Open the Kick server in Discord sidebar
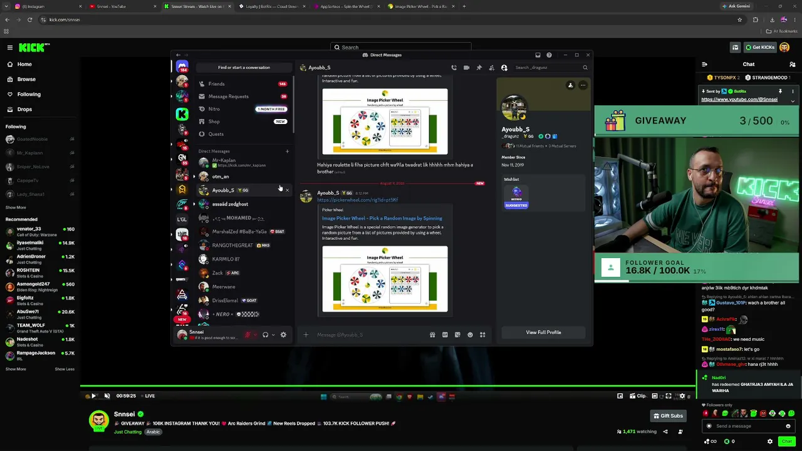Image resolution: width=802 pixels, height=451 pixels. (x=182, y=113)
